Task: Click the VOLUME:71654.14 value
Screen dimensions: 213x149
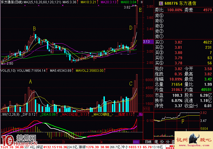Action: coord(31,70)
